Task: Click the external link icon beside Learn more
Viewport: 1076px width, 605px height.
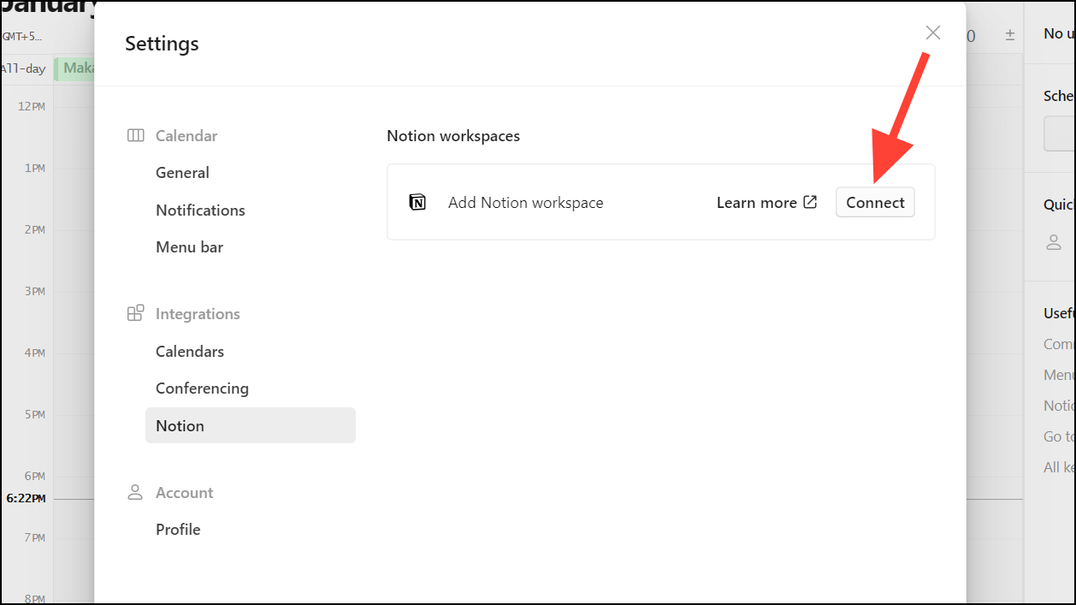Action: pos(811,202)
